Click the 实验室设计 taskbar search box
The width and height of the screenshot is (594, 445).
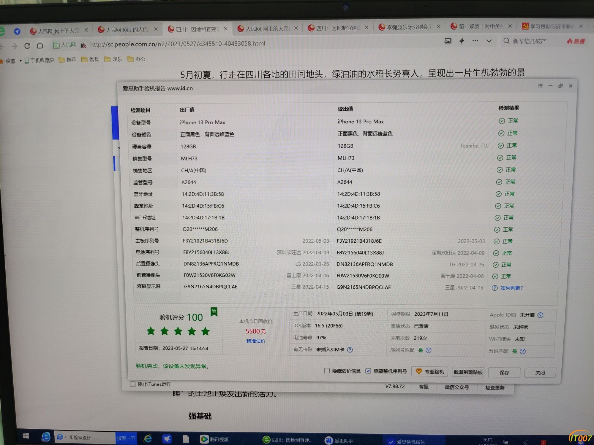click(84, 437)
